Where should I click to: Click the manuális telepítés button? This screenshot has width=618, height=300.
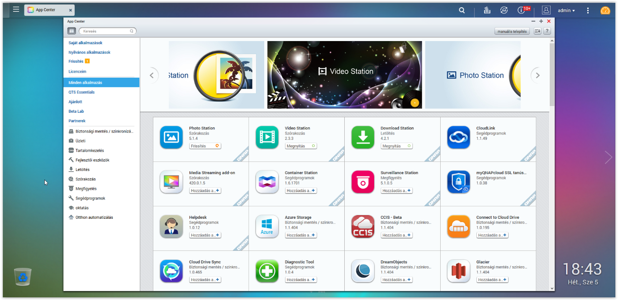click(512, 32)
